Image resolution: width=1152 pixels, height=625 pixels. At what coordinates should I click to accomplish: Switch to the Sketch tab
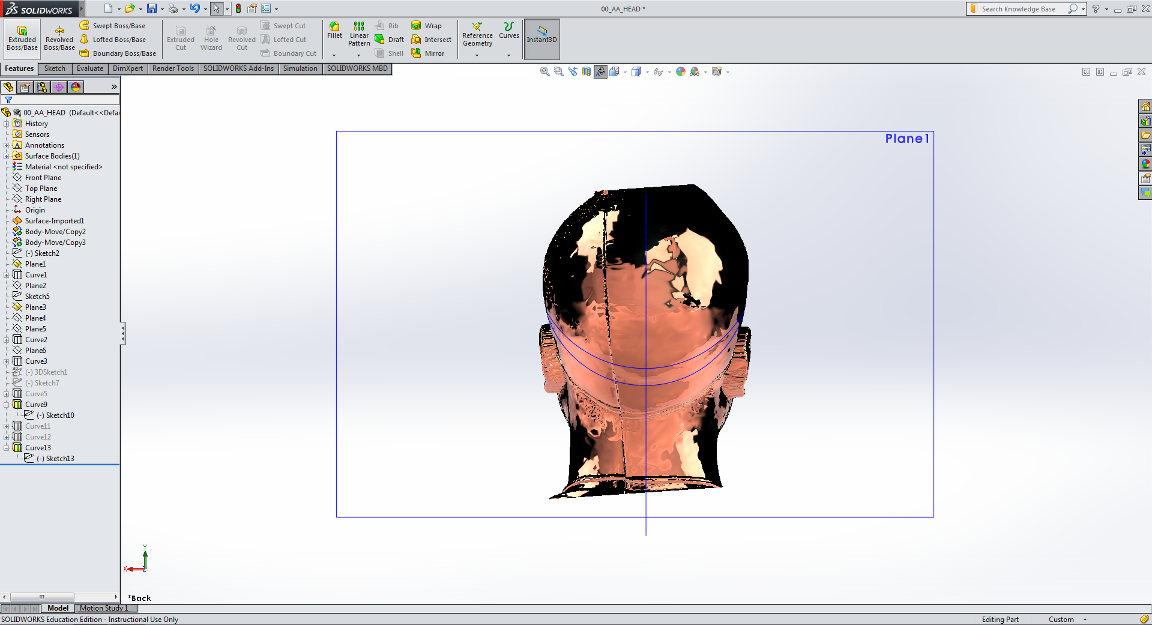tap(55, 68)
